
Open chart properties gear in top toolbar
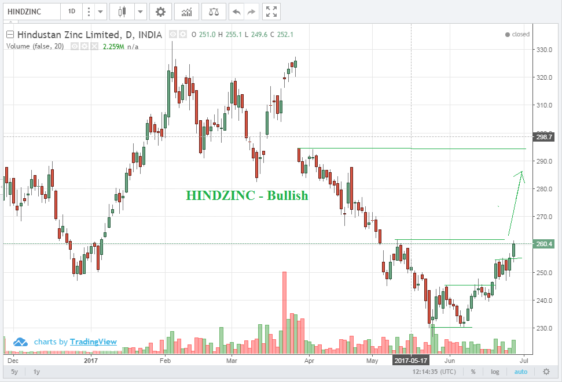pos(160,12)
